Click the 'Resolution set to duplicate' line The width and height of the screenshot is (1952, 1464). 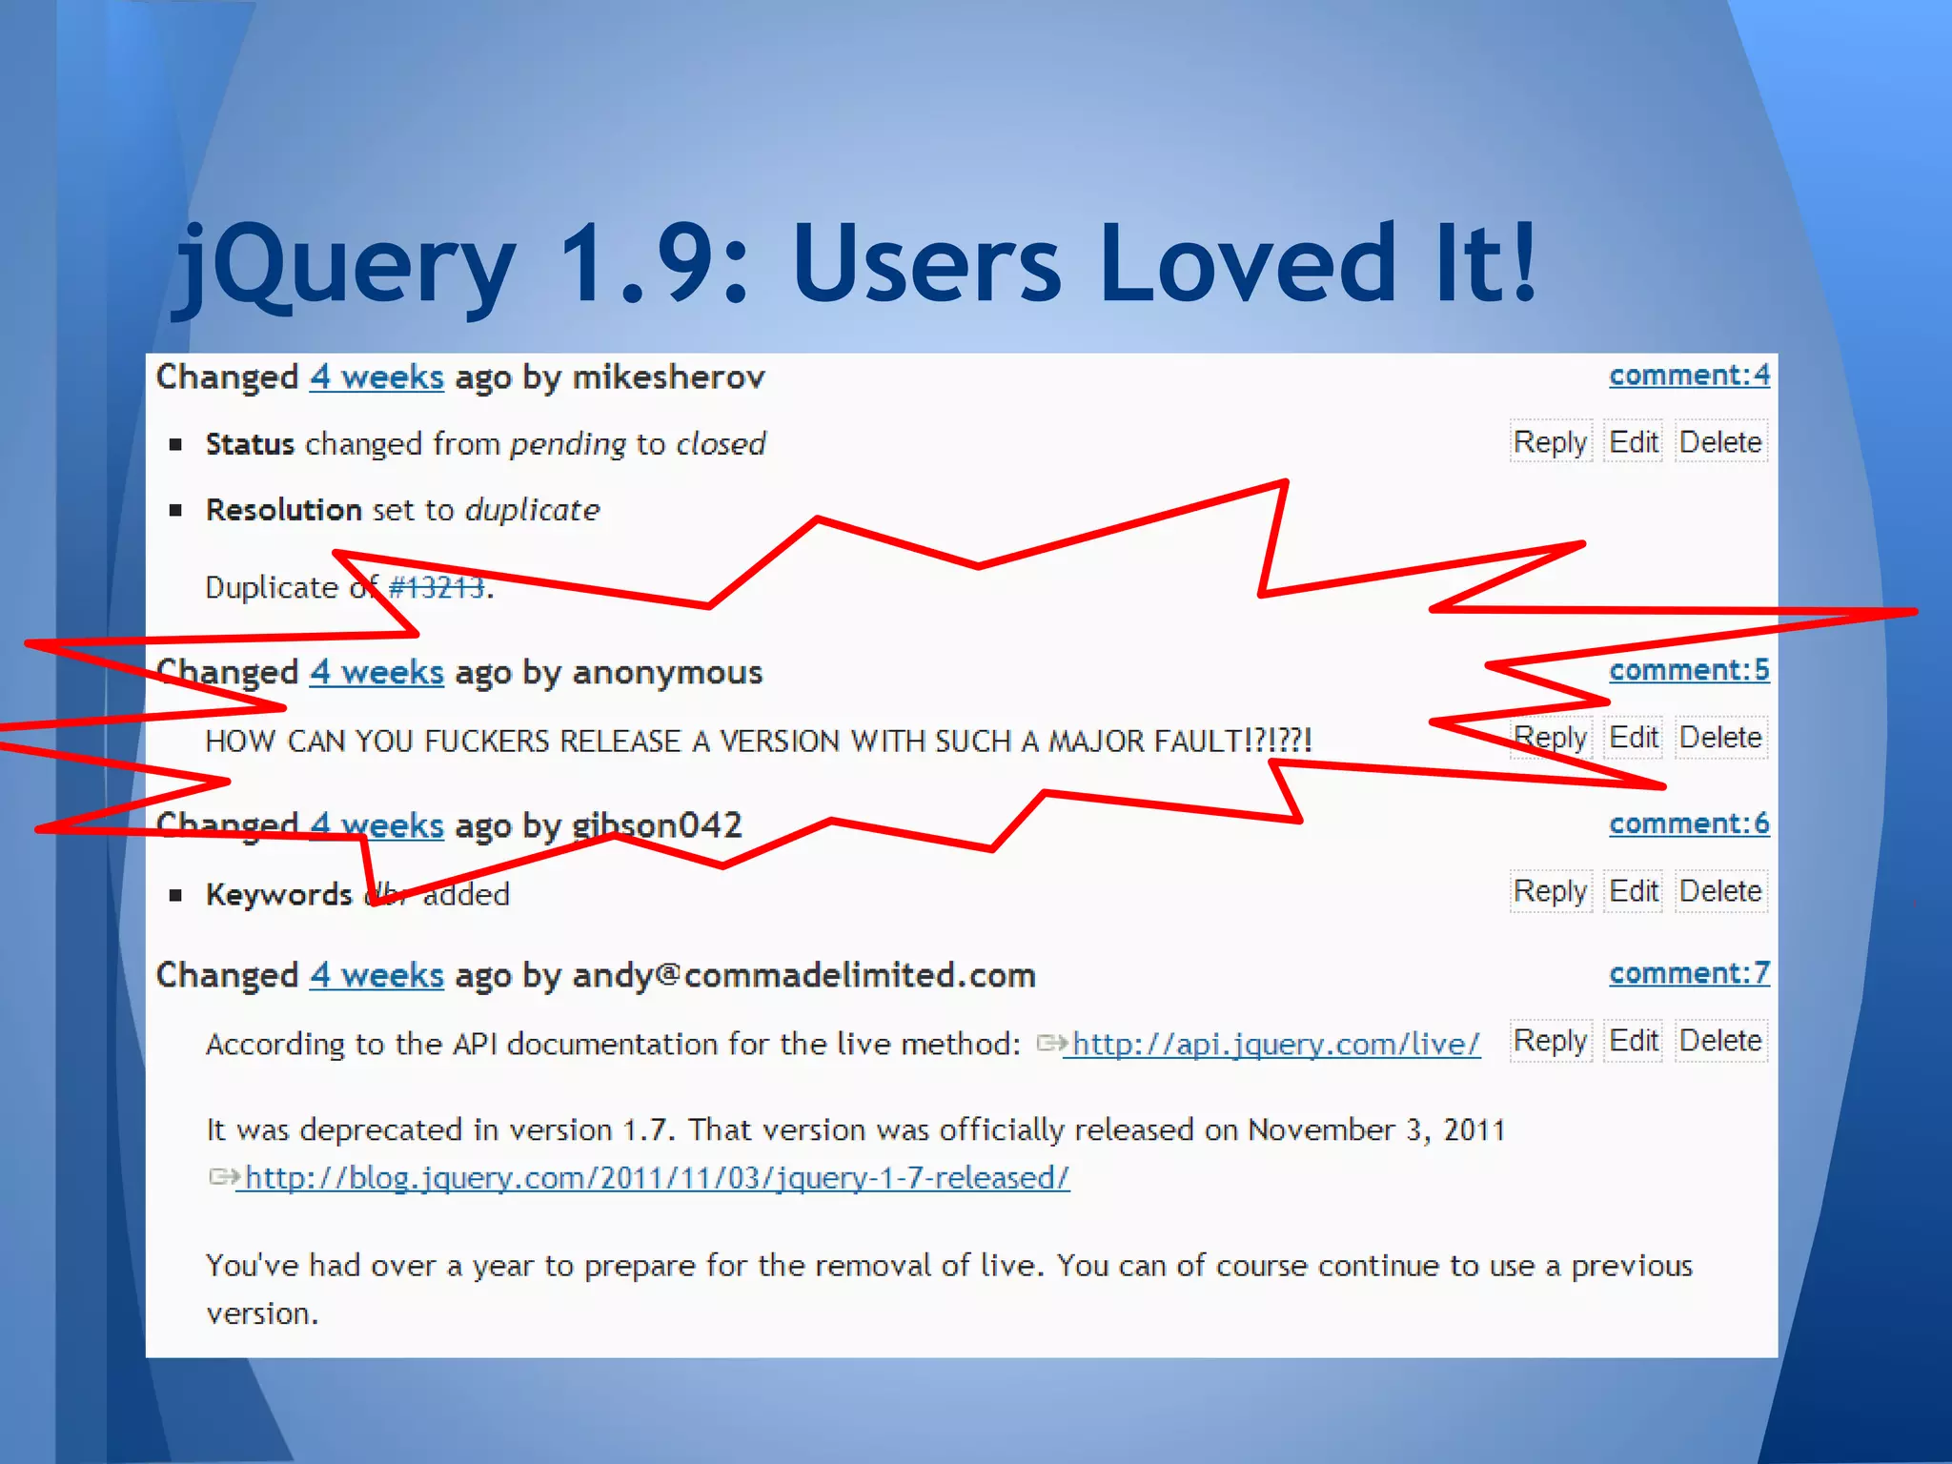point(403,510)
